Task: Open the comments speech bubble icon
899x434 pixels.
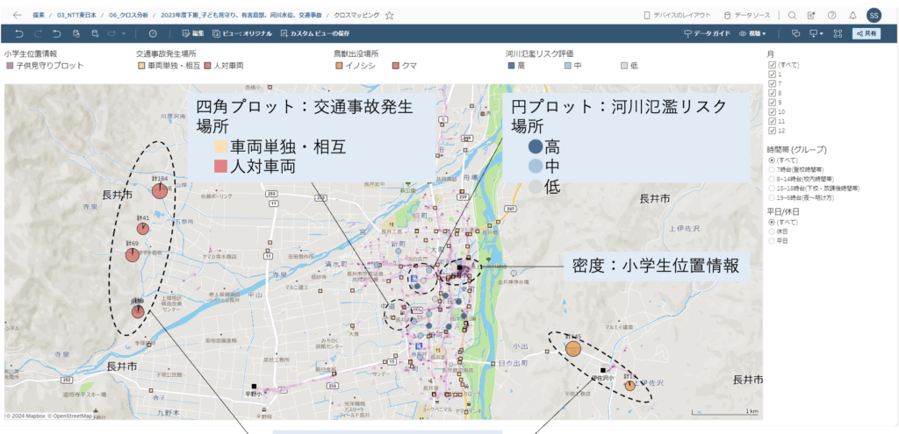Action: pyautogui.click(x=795, y=33)
